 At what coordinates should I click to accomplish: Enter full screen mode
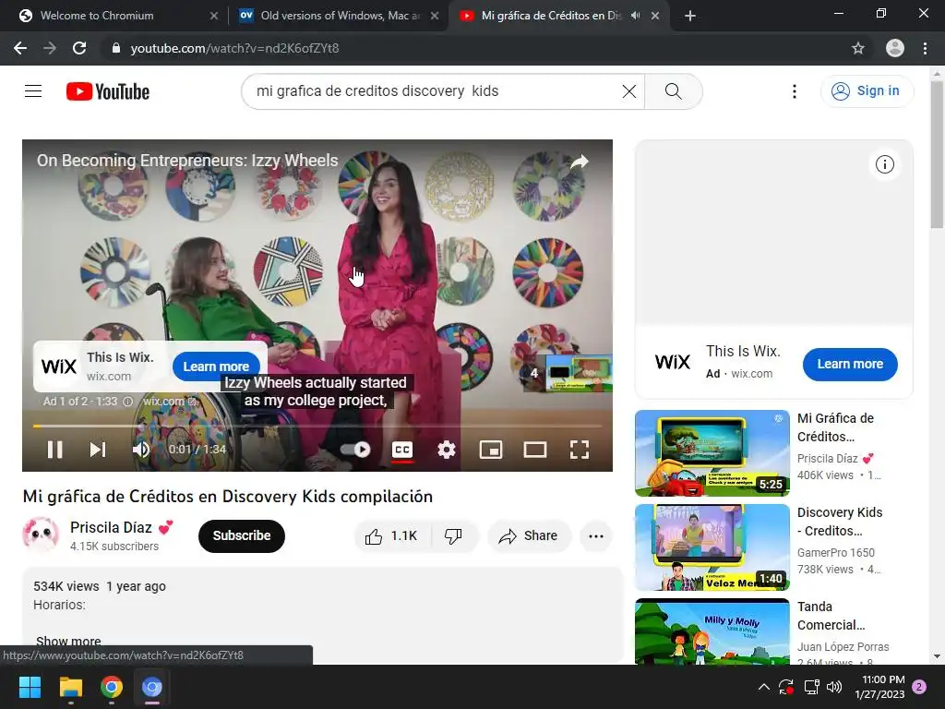pyautogui.click(x=580, y=450)
